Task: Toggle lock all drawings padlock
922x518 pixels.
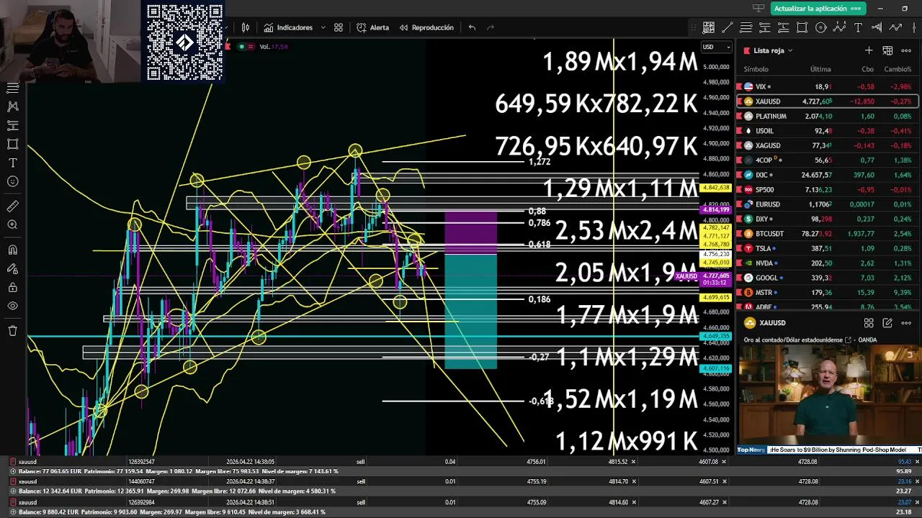Action: 12,288
